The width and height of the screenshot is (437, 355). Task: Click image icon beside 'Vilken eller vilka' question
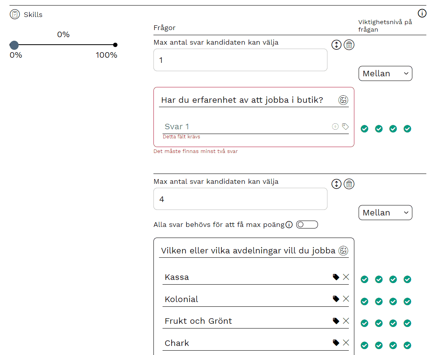[343, 251]
